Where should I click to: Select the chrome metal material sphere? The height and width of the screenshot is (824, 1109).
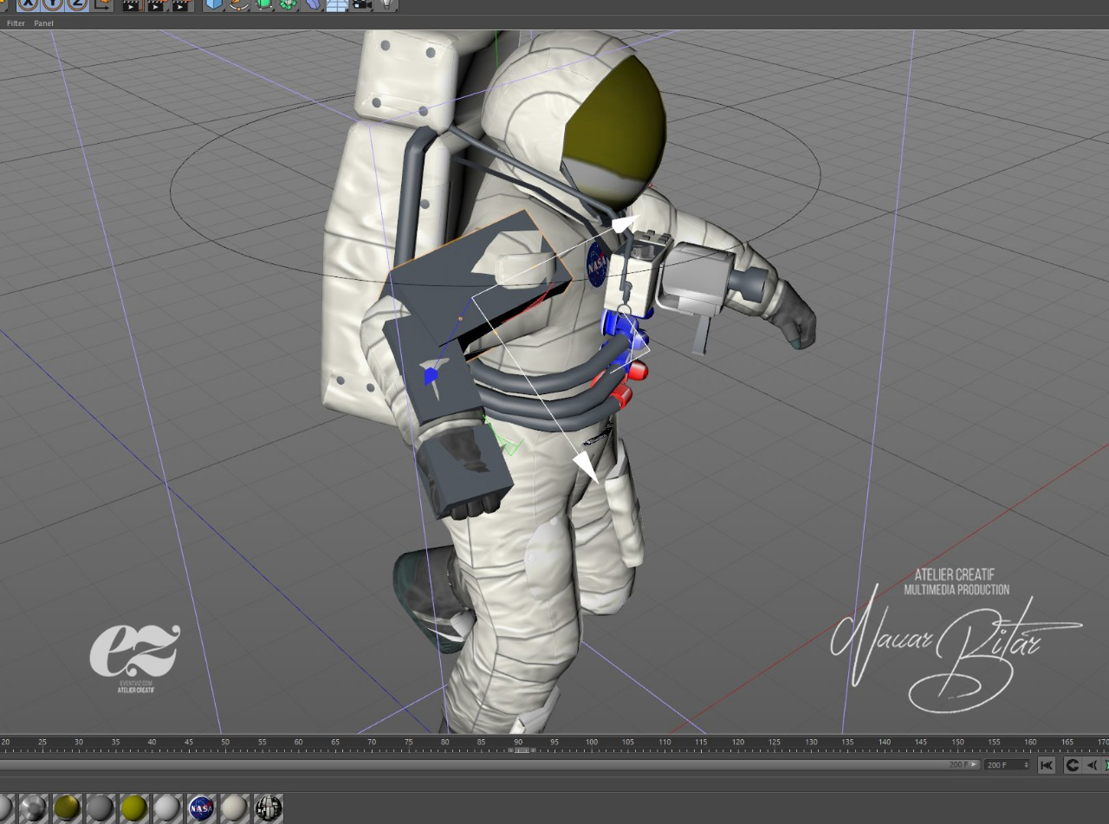(x=33, y=808)
